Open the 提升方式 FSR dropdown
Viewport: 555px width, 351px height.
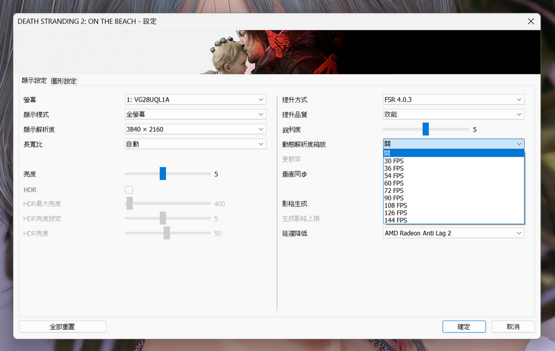pyautogui.click(x=453, y=100)
